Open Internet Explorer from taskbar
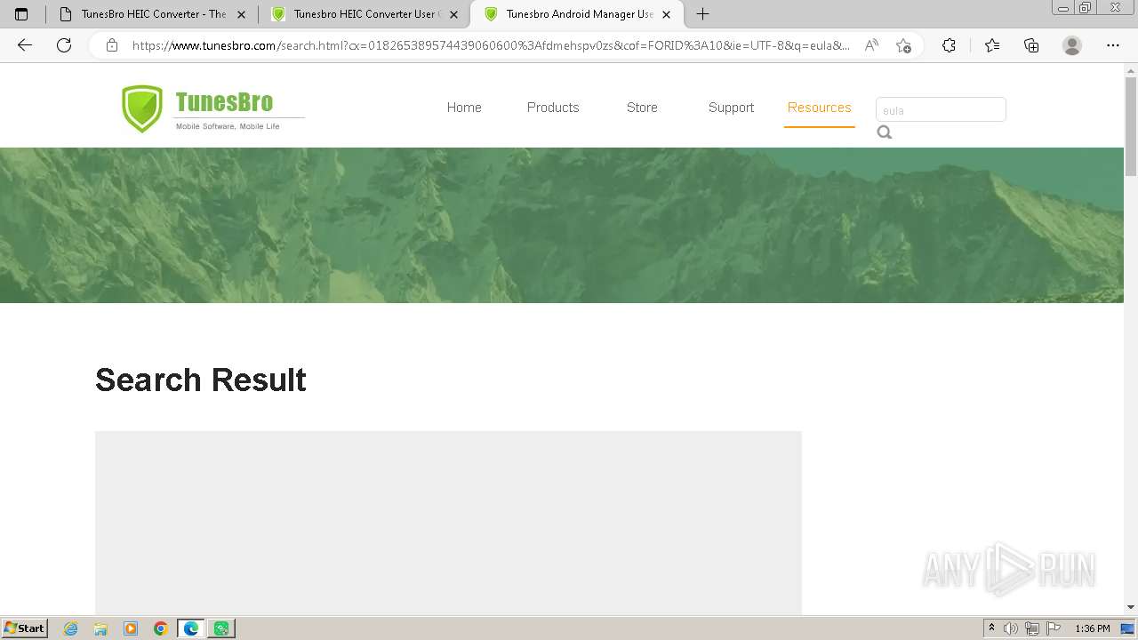The image size is (1138, 640). [71, 628]
